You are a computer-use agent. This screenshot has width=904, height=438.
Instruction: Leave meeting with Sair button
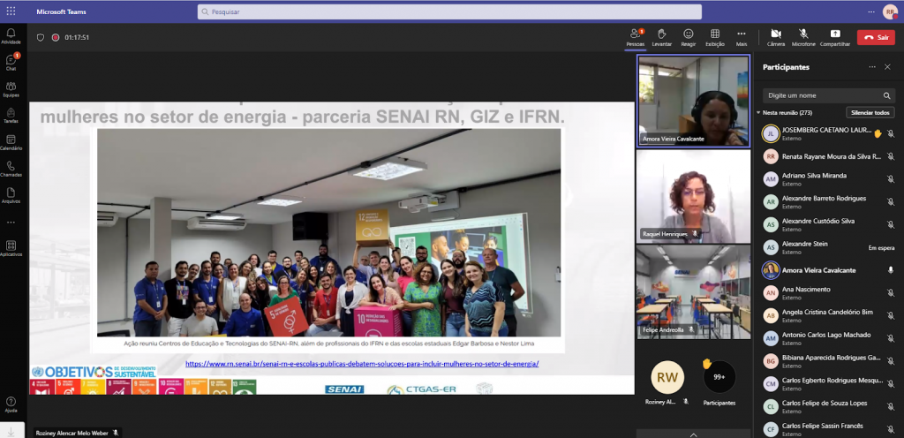(x=876, y=37)
